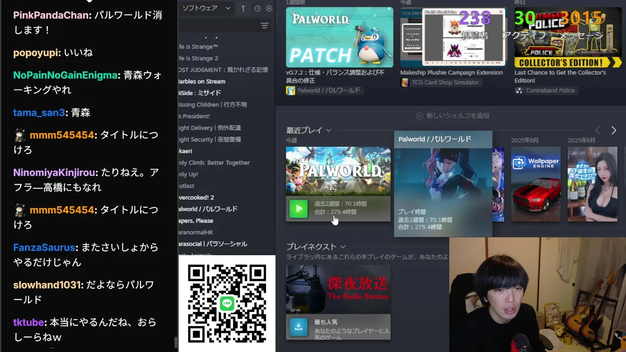626x352 pixels.
Task: Open the Palworld PATCH news thumbnail
Action: tap(339, 37)
